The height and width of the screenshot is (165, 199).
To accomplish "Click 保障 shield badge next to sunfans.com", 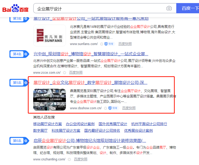I will [x=110, y=44].
